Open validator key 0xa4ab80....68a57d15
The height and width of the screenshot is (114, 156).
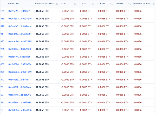(x=20, y=42)
